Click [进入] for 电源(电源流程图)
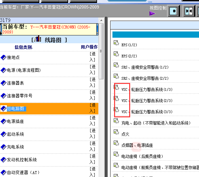 coord(92,69)
